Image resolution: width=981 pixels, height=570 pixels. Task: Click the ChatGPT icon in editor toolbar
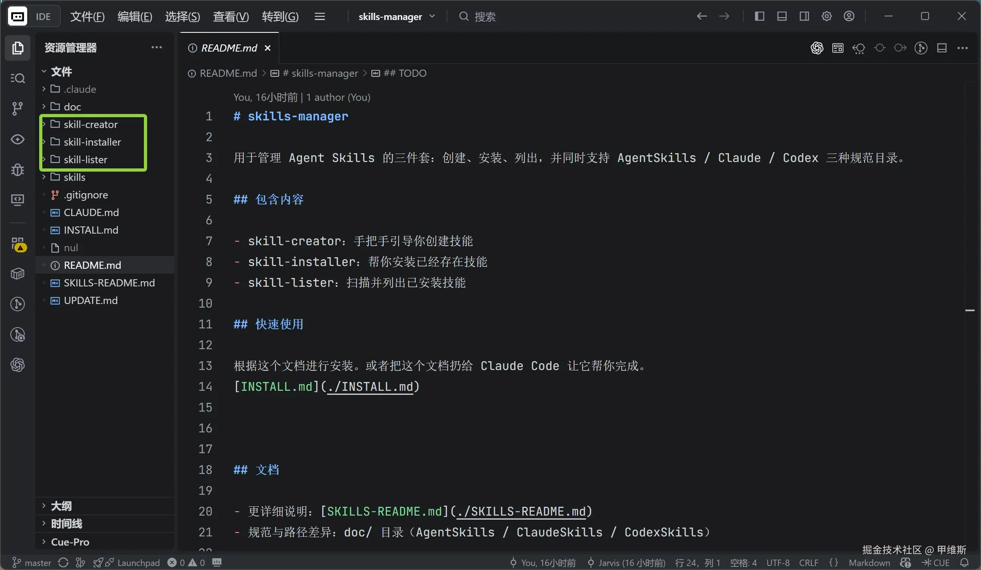pyautogui.click(x=817, y=48)
